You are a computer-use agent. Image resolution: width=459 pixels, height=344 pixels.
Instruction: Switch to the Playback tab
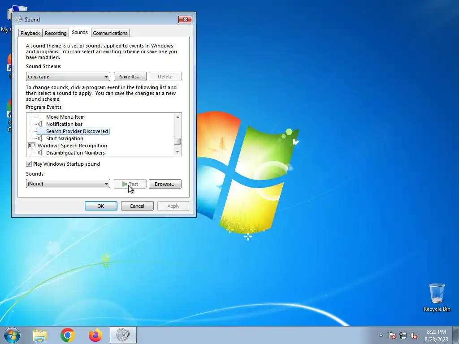coord(30,33)
